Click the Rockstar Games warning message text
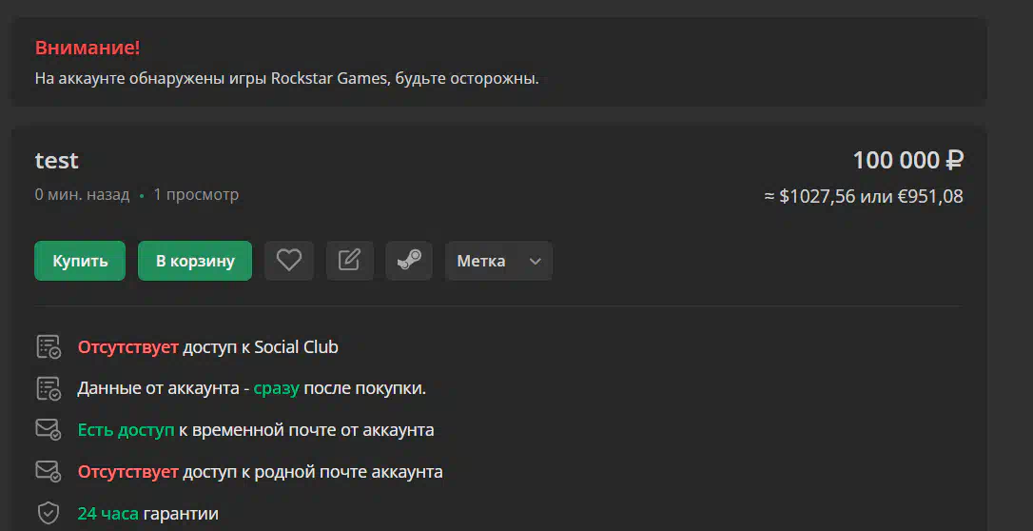 coord(286,78)
